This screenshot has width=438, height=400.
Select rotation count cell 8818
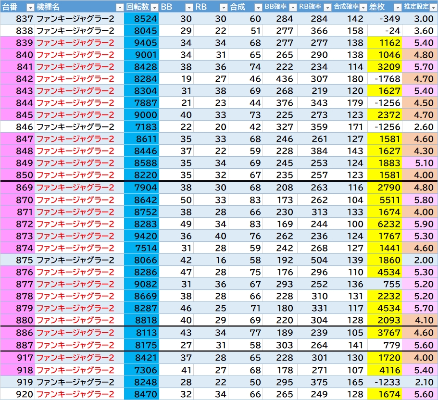(x=141, y=320)
